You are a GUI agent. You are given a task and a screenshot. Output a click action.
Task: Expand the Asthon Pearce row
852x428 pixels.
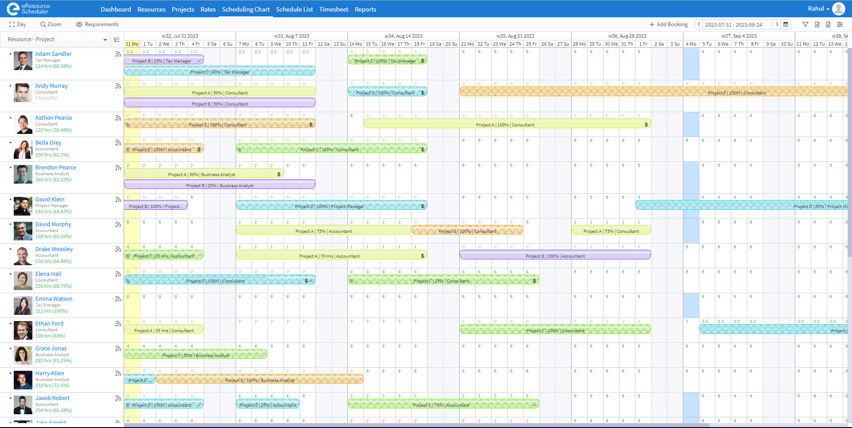(11, 118)
